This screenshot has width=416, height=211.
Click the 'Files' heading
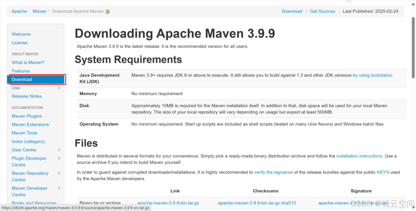(86, 143)
